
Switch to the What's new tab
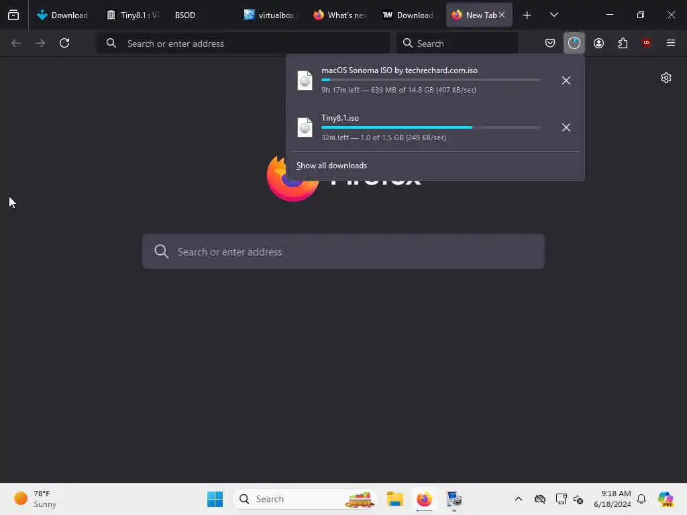[339, 15]
